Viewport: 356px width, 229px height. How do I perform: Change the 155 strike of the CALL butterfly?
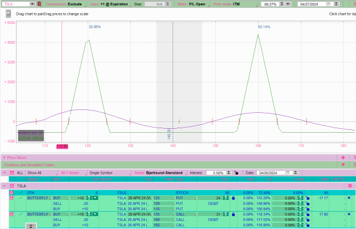click(x=163, y=214)
